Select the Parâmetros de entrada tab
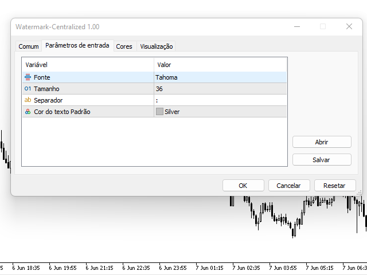 tap(77, 45)
